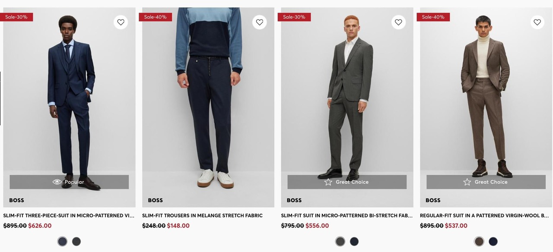553x252 pixels.
Task: Add the three-piece suit to wishlist
Action: 121,22
